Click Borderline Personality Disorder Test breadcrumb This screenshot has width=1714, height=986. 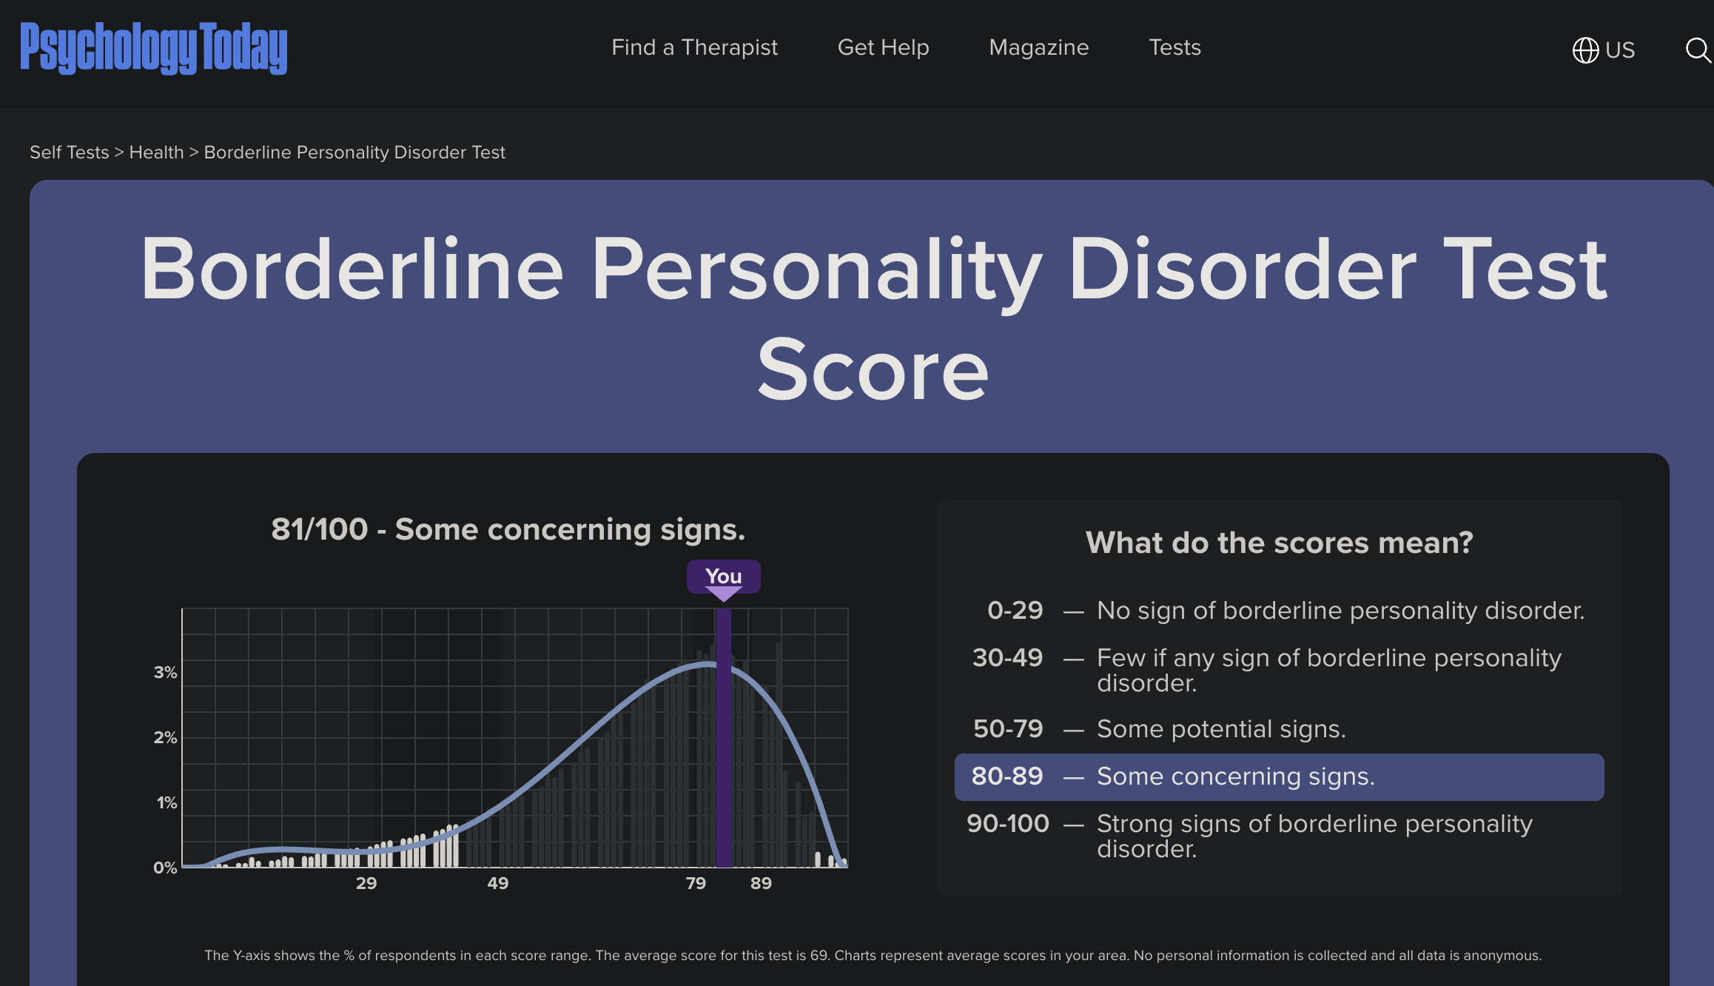354,152
